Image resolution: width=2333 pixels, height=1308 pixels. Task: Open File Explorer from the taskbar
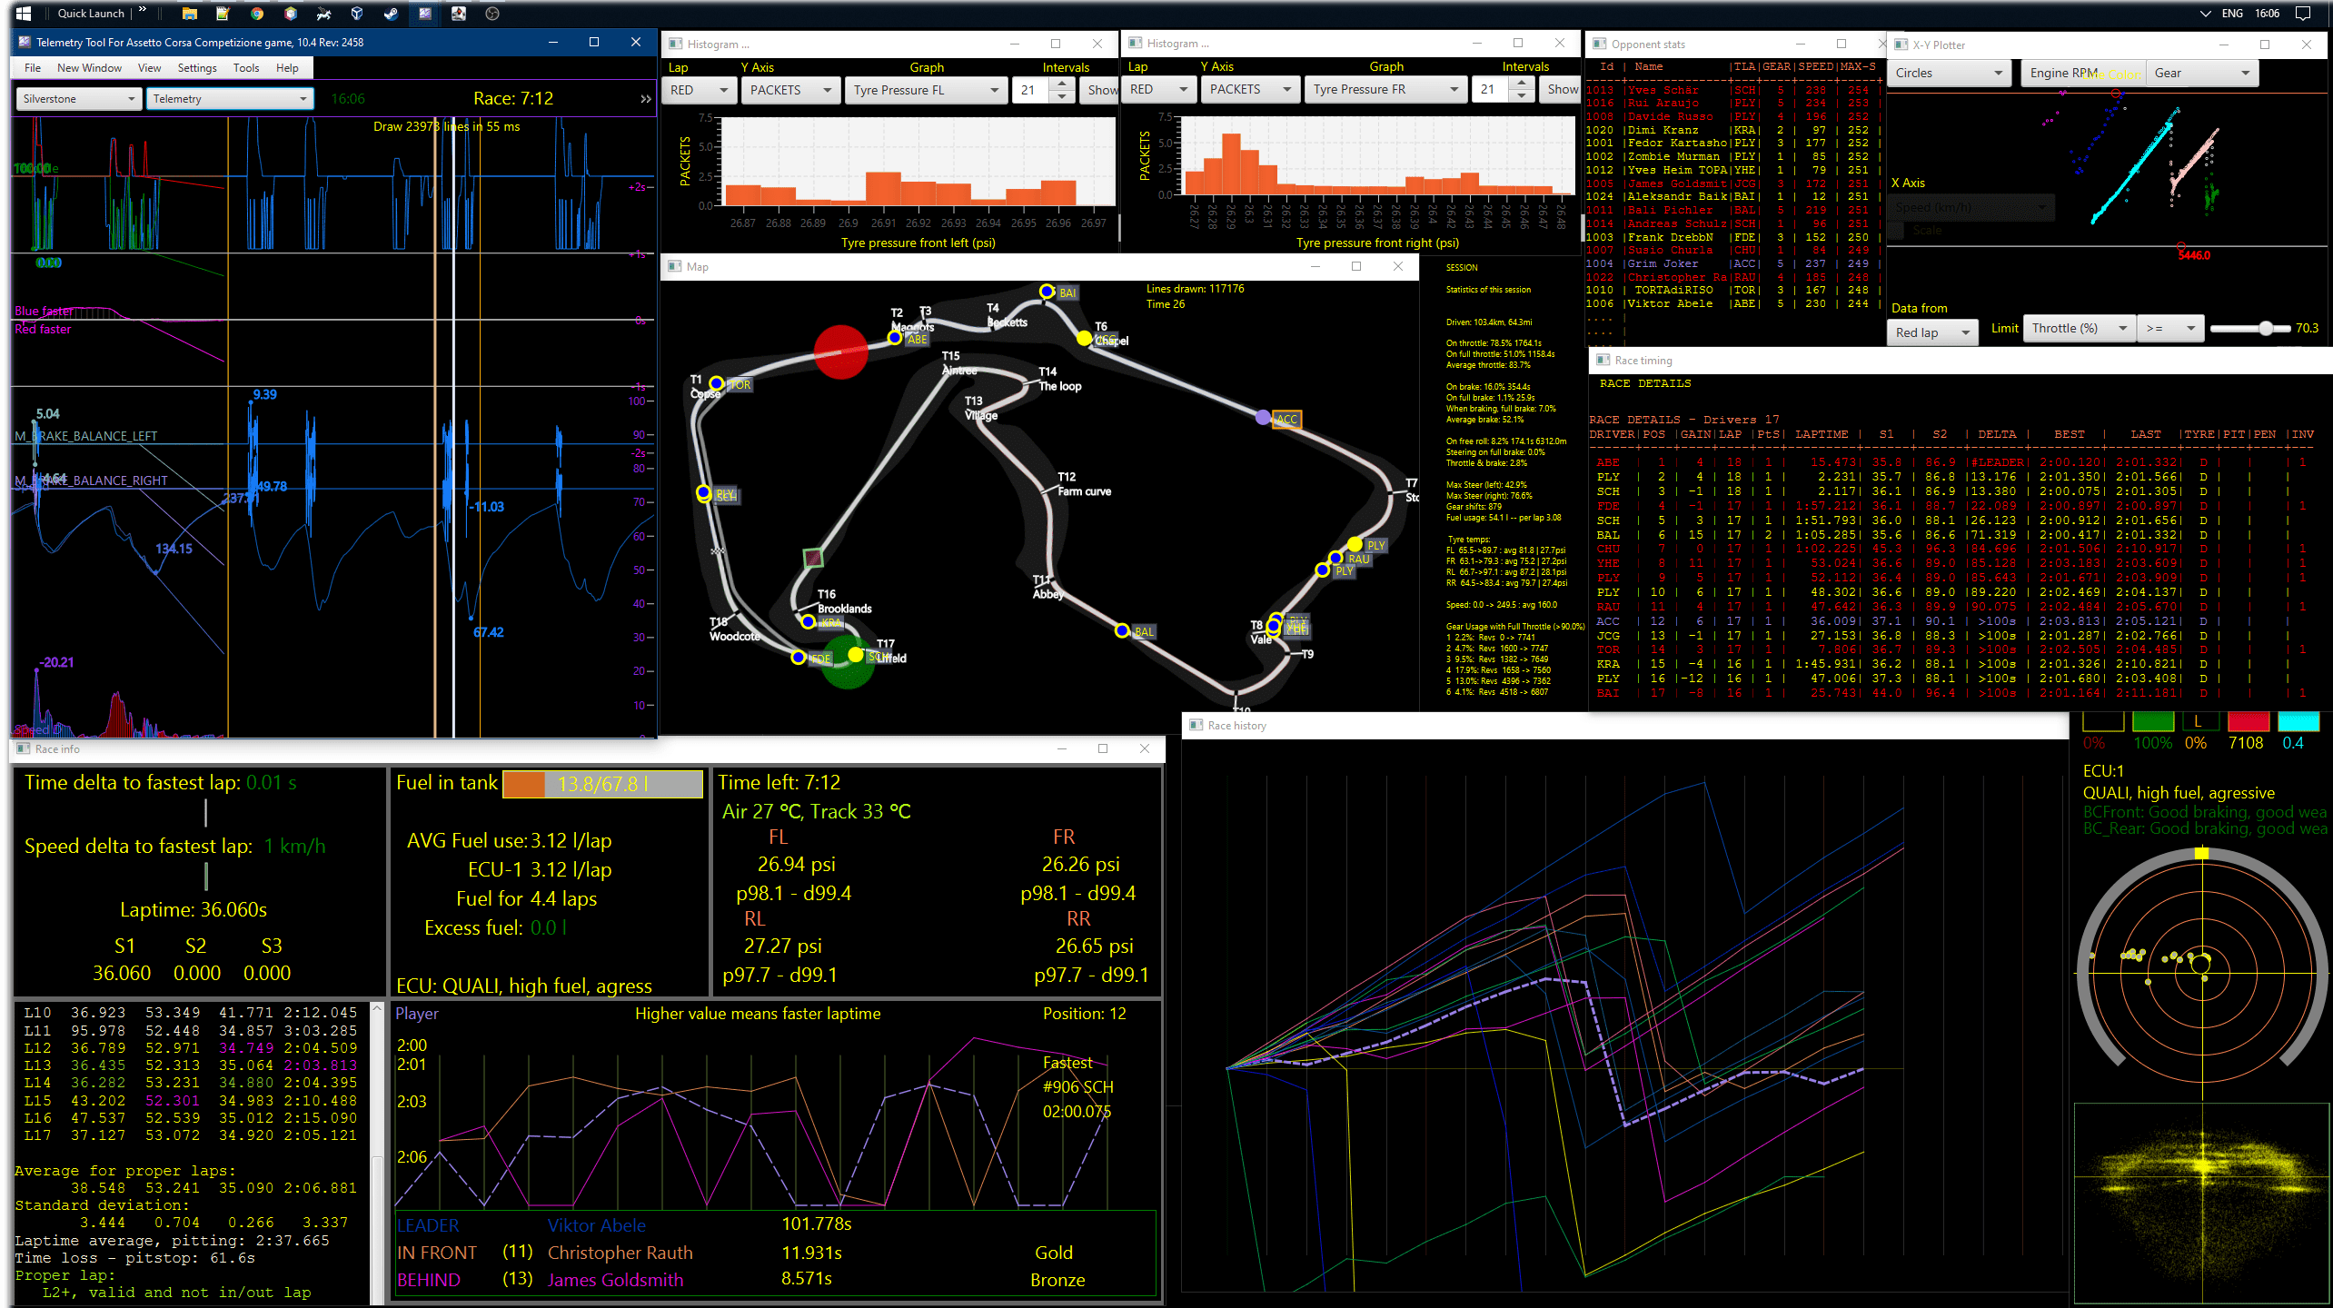click(189, 14)
